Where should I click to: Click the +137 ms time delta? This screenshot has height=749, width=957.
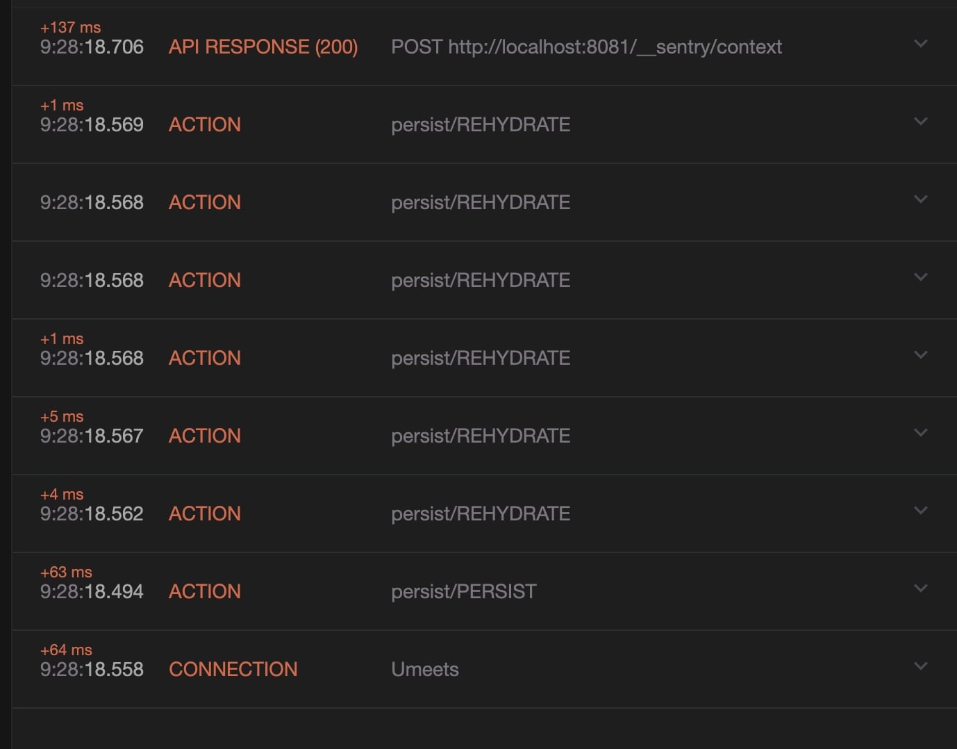tap(70, 27)
